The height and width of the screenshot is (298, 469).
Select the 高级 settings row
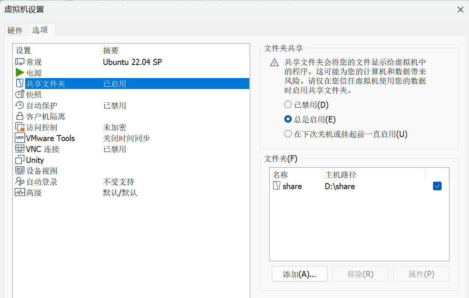tap(131, 193)
